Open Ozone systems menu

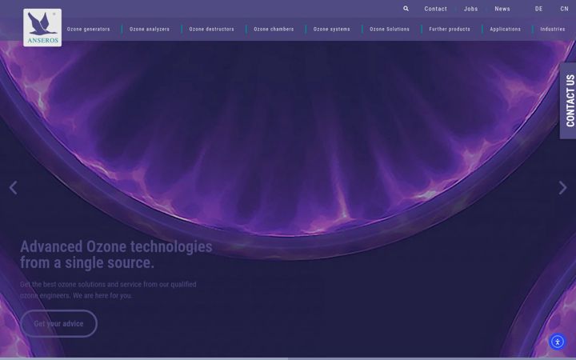click(332, 29)
